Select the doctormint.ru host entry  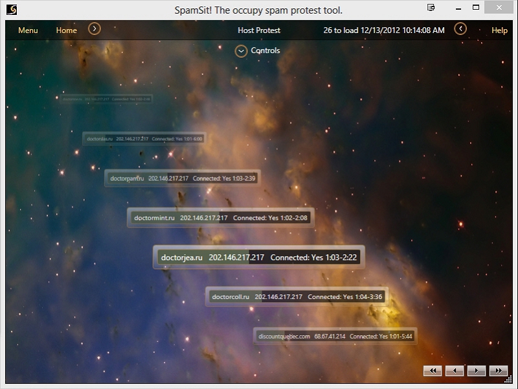[x=221, y=218]
